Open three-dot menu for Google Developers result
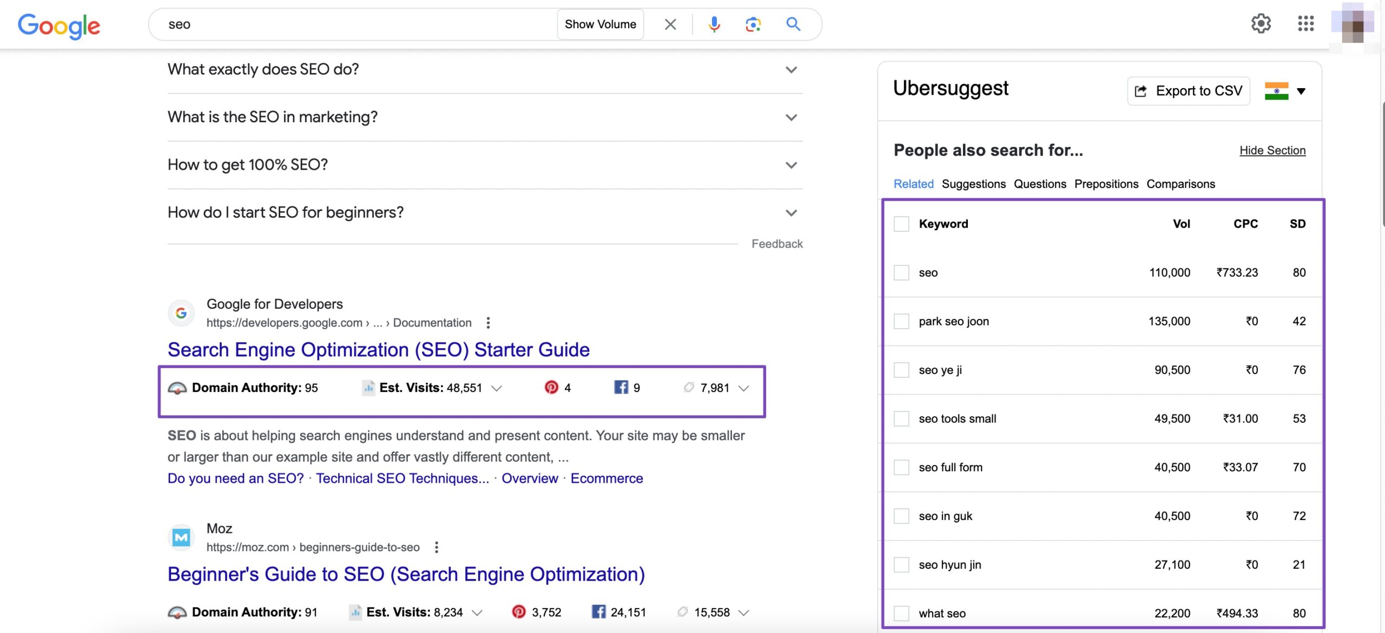The width and height of the screenshot is (1385, 633). pos(488,323)
